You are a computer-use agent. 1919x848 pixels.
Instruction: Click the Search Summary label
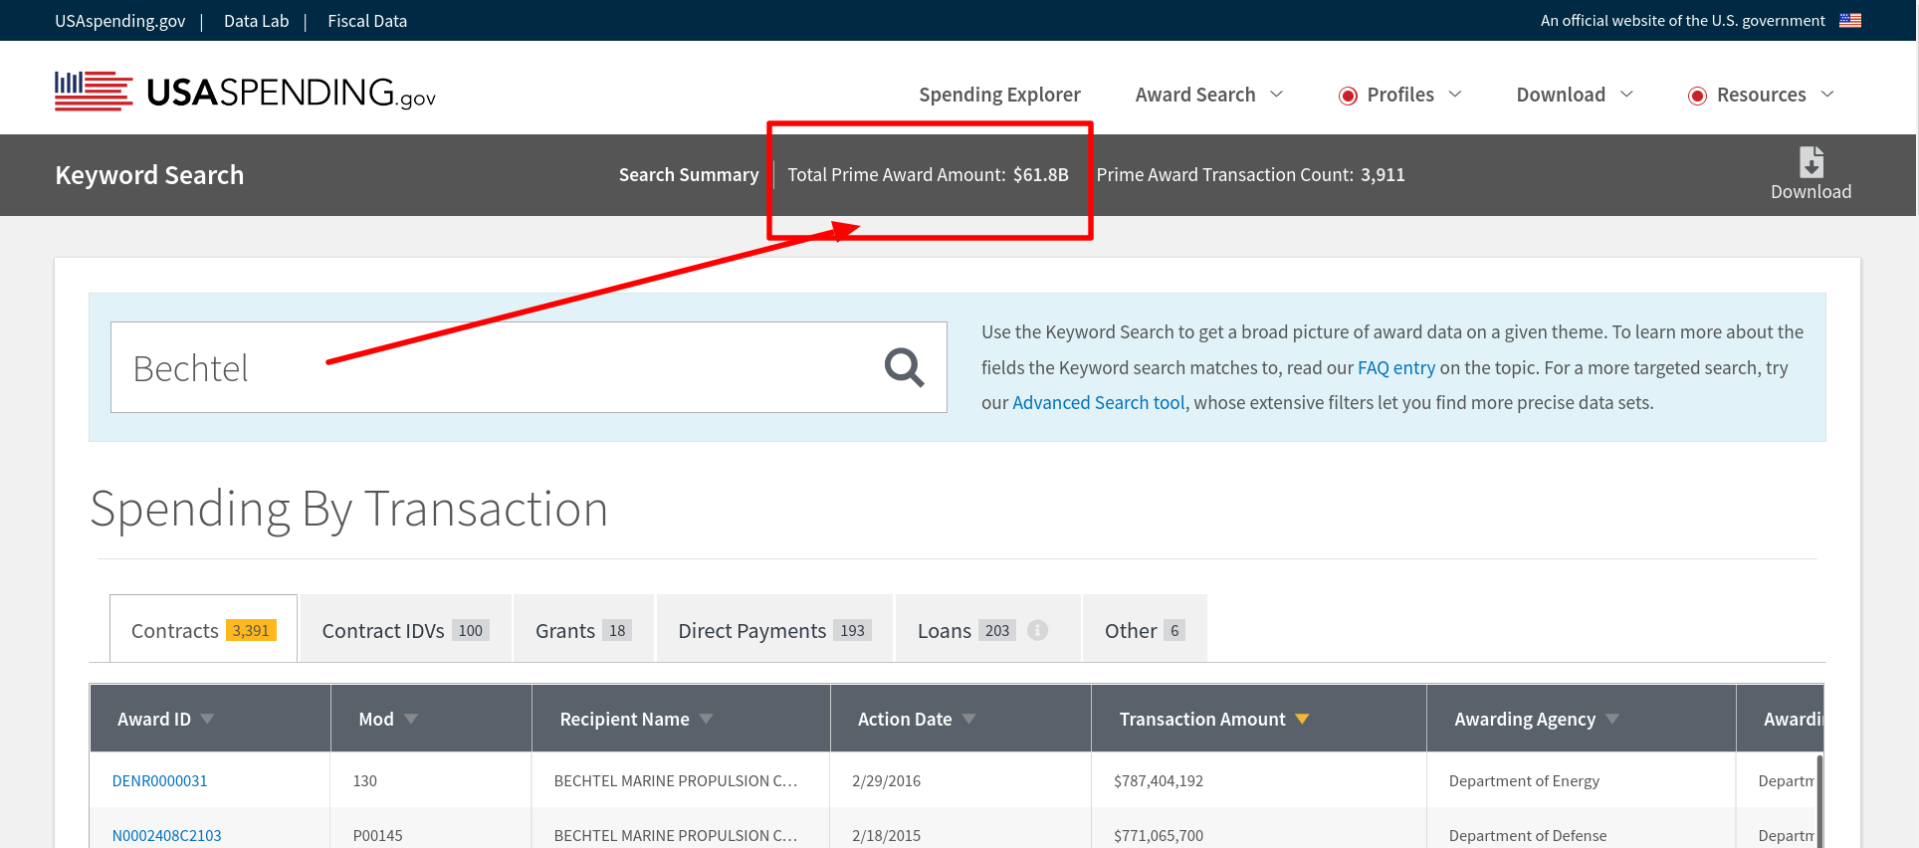689,174
